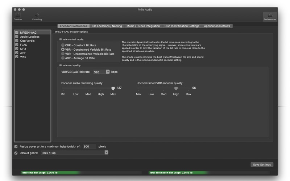290x181 pixels.
Task: Click the VBR quality value 96
Action: click(x=194, y=88)
